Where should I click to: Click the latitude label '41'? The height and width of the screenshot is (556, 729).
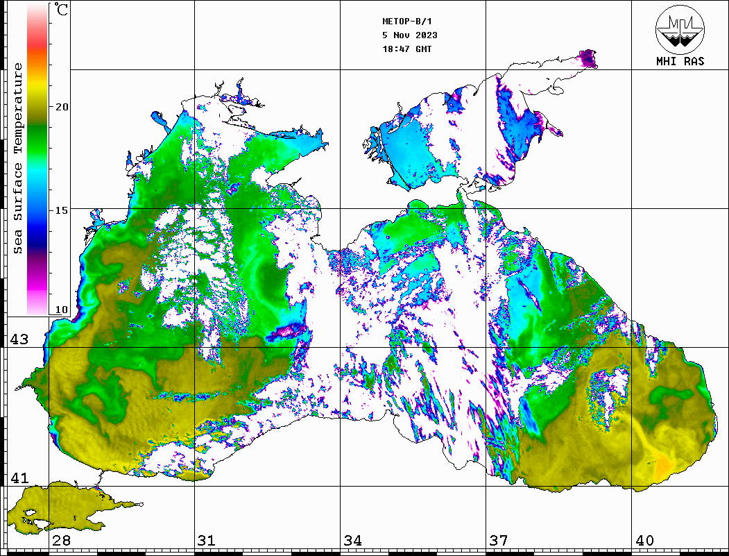pyautogui.click(x=19, y=478)
